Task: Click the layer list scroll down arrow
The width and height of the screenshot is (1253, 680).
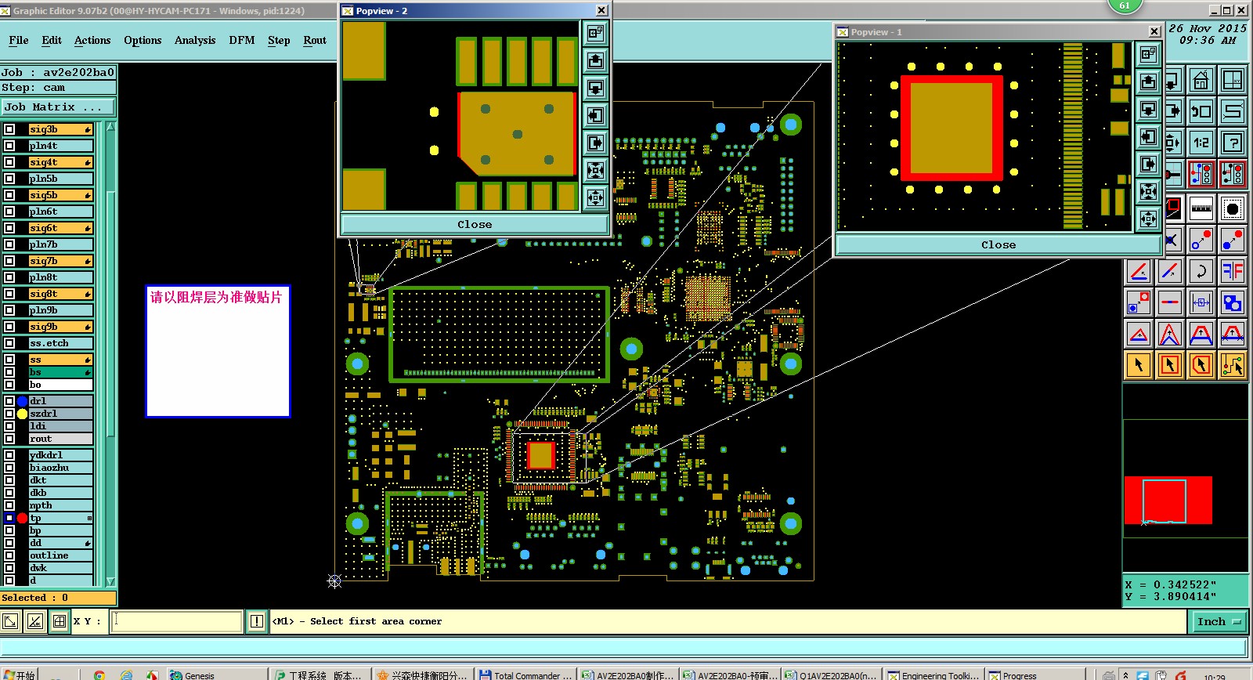Action: [x=110, y=581]
